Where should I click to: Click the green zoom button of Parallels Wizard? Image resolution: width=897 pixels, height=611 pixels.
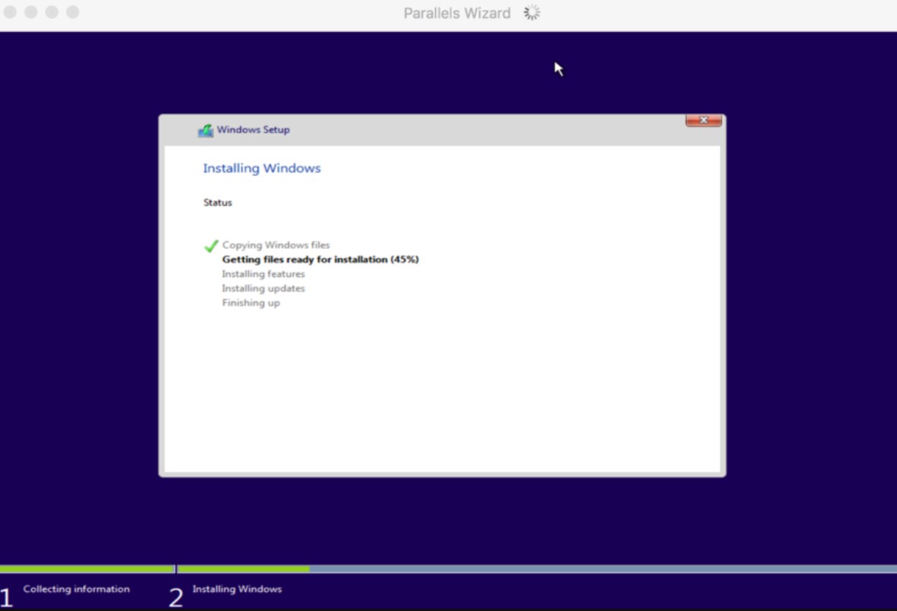pos(52,12)
